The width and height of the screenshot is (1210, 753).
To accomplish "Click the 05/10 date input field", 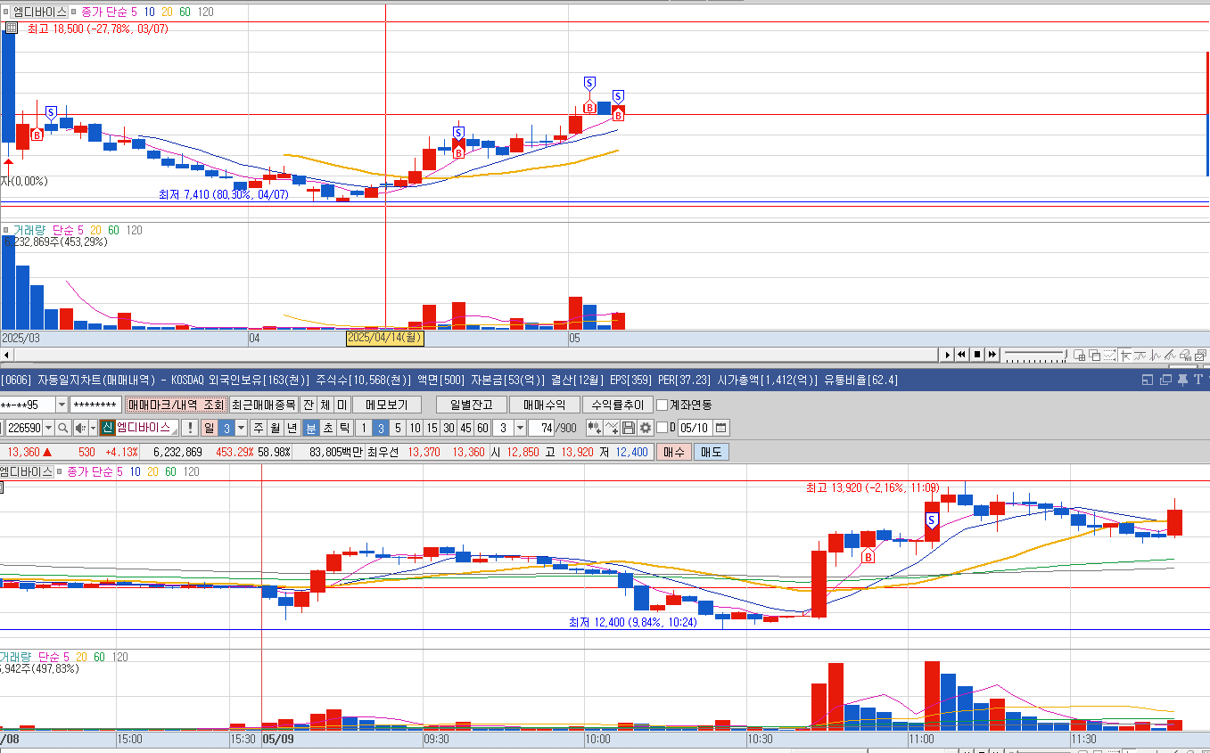I will tap(695, 428).
